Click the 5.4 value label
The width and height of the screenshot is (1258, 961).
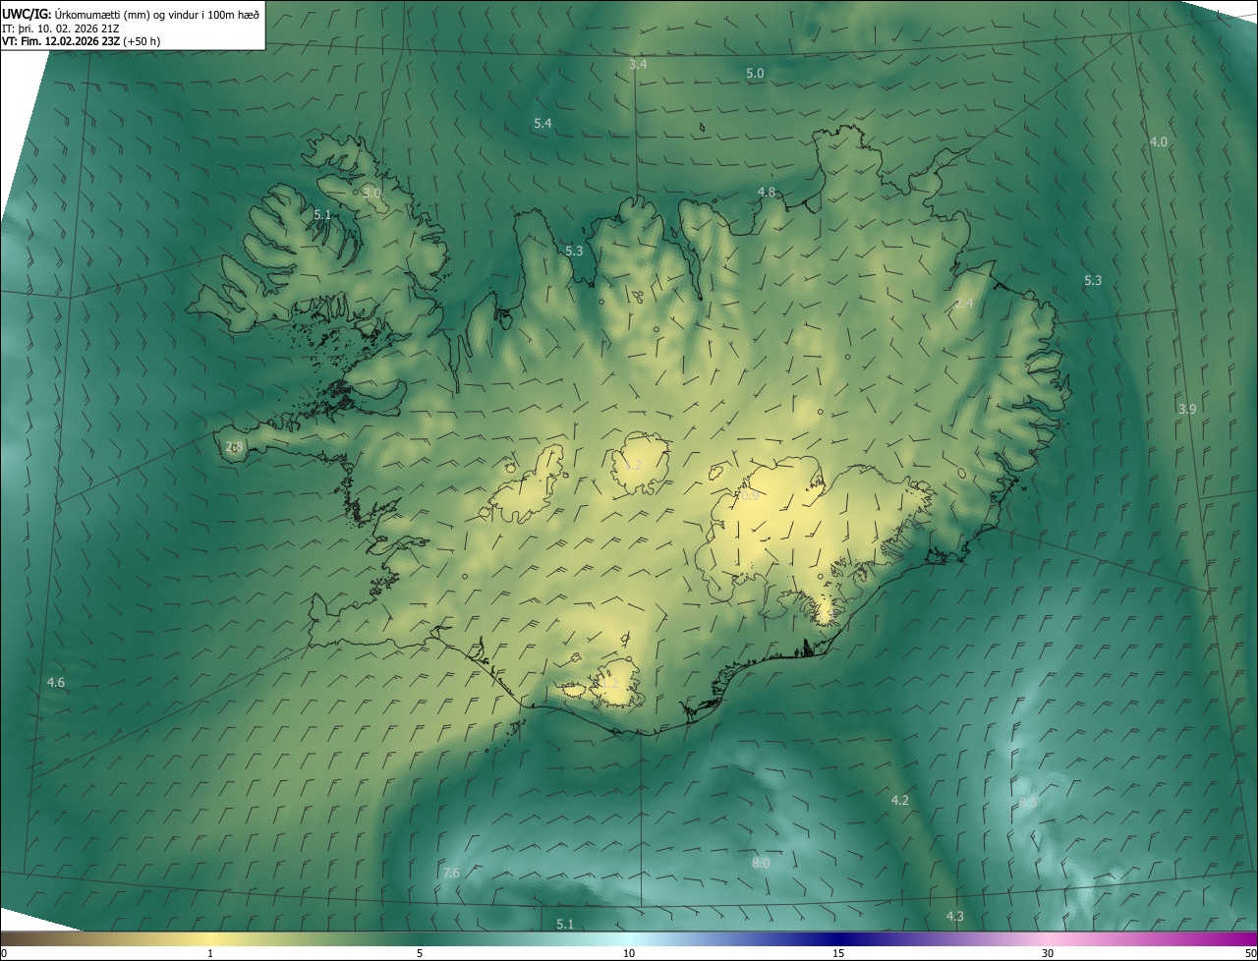[x=543, y=123]
